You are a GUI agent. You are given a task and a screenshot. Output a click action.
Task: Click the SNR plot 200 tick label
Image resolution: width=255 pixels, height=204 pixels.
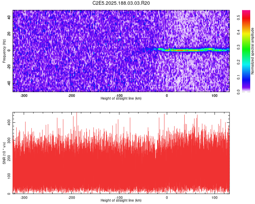click(9, 158)
